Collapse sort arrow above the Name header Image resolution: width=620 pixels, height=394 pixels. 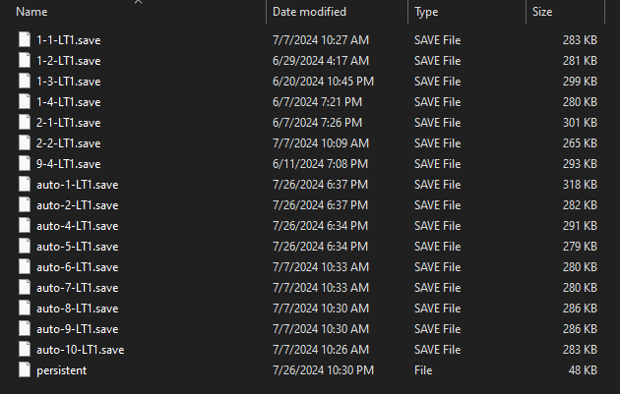click(138, 3)
